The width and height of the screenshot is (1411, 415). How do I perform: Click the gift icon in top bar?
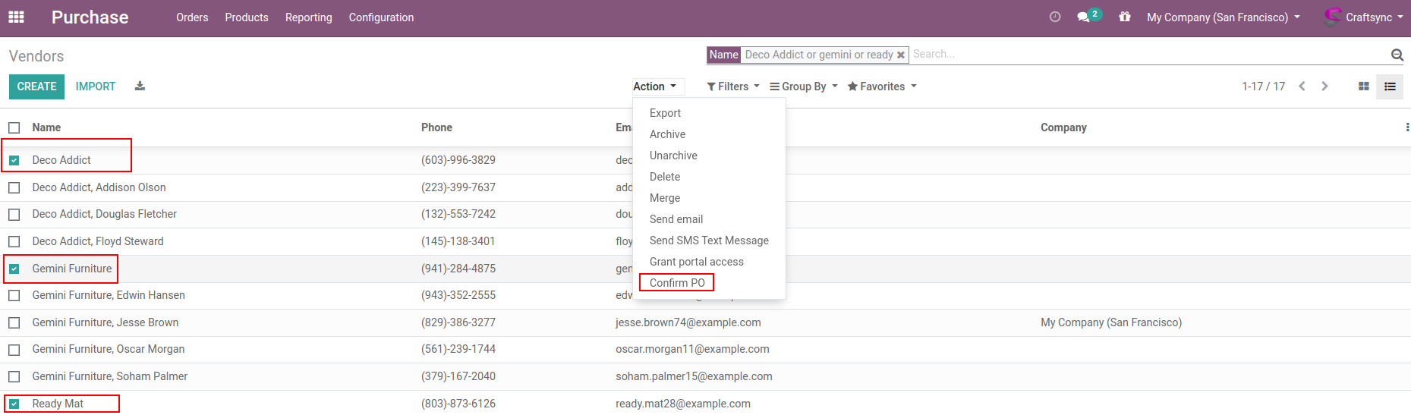point(1124,17)
